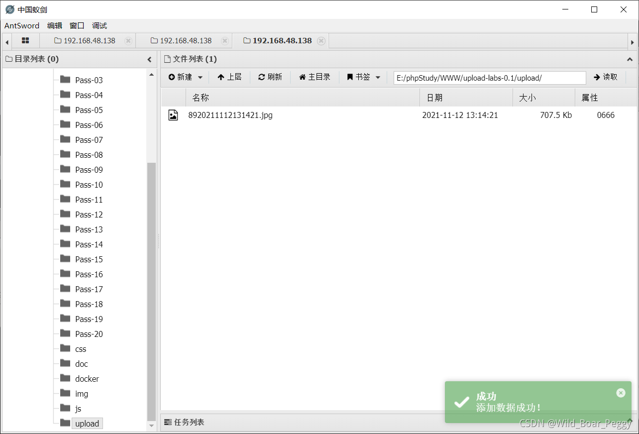Sort files by 属性 column
Screen dimensions: 639x434
pos(606,98)
